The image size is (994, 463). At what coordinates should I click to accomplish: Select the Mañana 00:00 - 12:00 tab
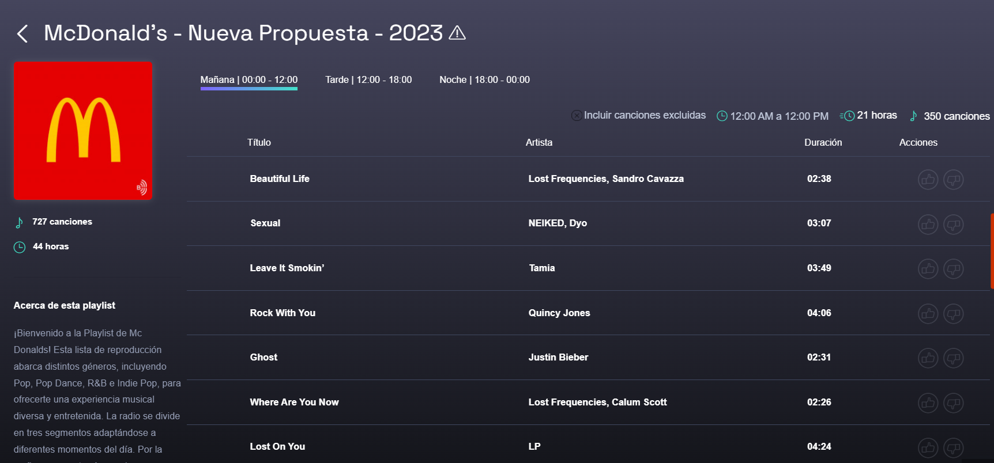(x=249, y=80)
